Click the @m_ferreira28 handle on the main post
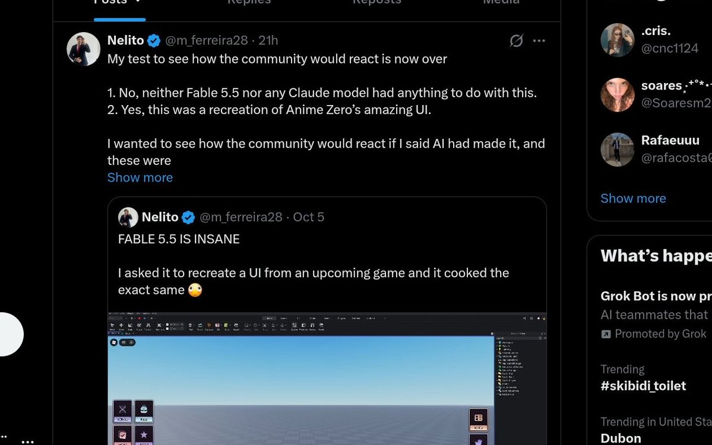The height and width of the screenshot is (445, 712). [x=206, y=40]
